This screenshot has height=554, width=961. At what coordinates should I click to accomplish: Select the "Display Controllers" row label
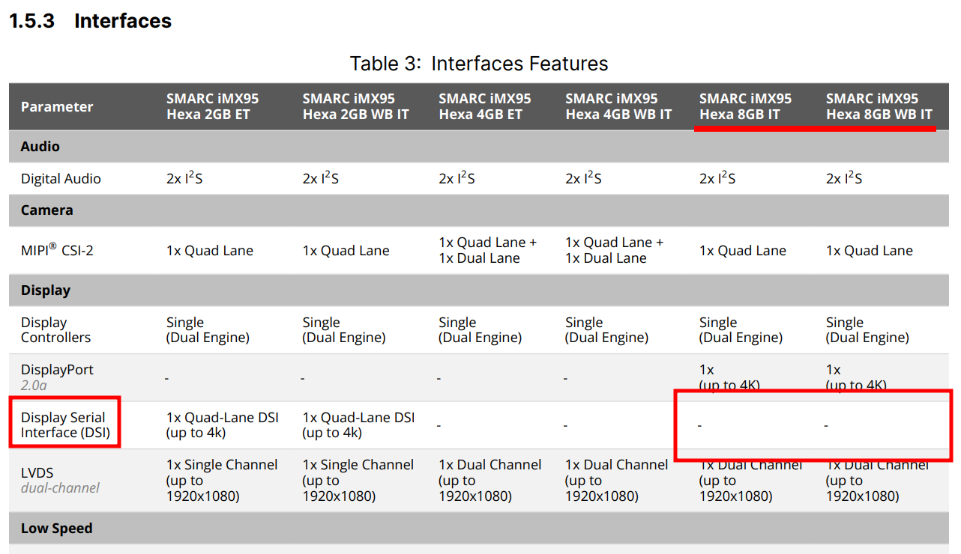pos(55,330)
